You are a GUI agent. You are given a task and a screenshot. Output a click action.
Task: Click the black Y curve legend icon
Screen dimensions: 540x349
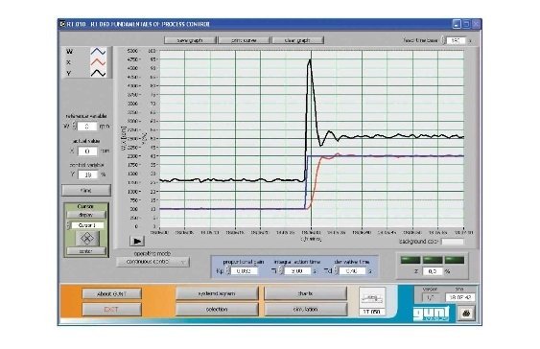(x=98, y=73)
